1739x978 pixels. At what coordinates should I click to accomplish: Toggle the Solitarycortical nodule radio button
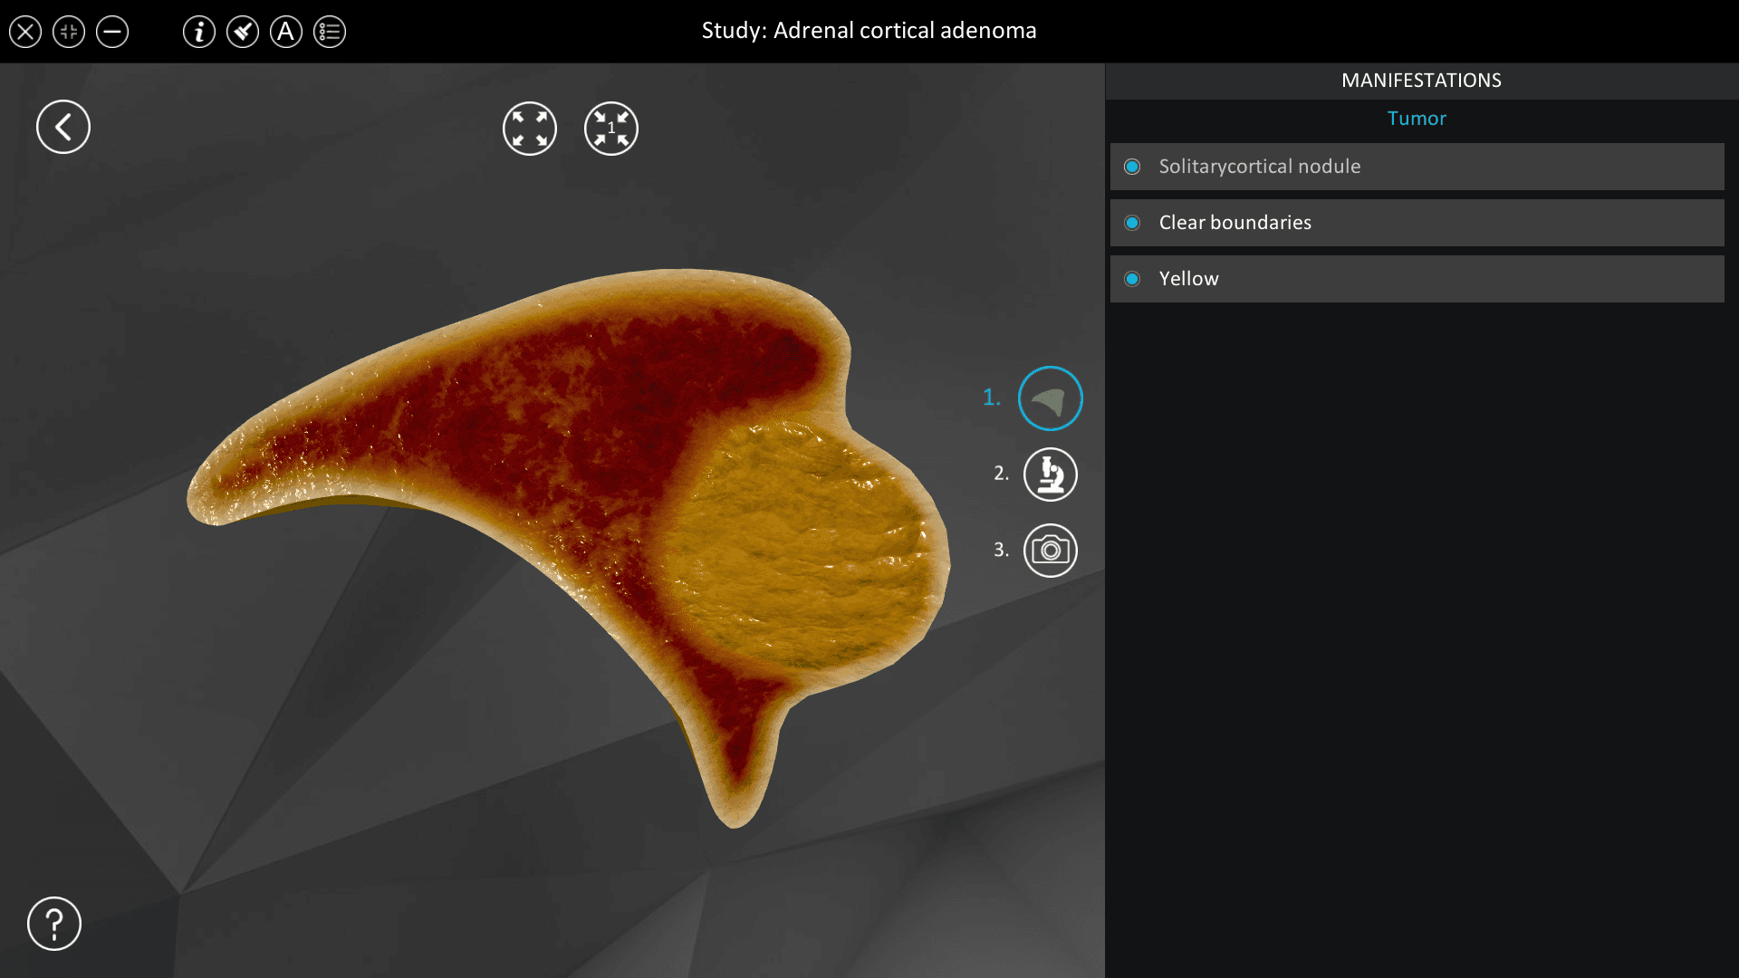pos(1132,167)
